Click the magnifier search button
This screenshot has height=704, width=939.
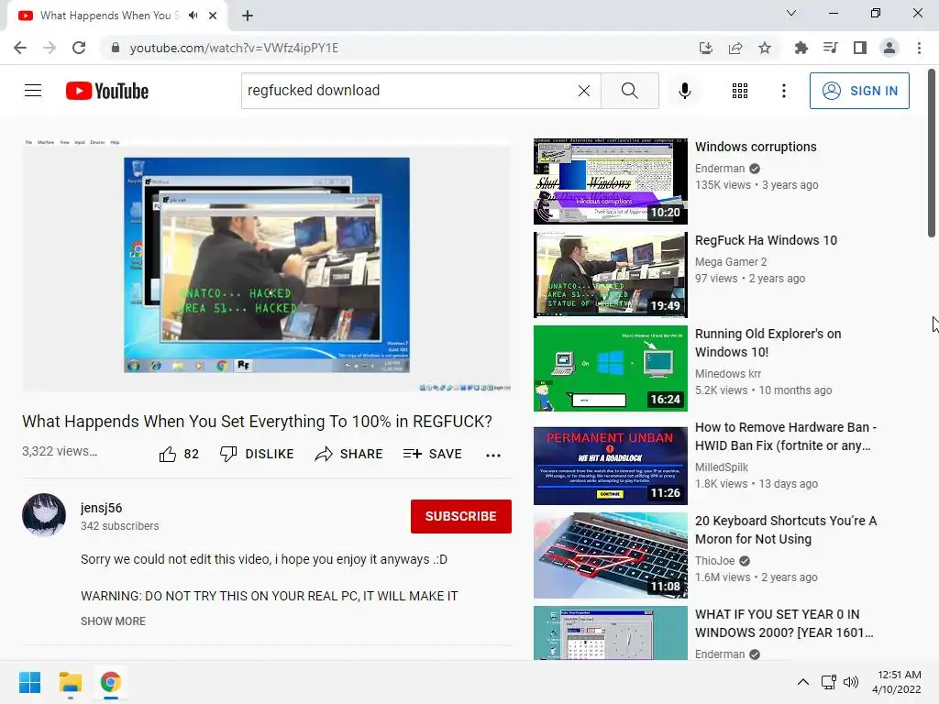(629, 91)
